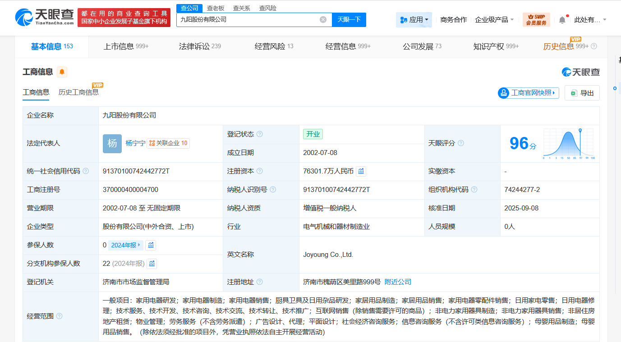Click the Excel icon inside 导出 button
The image size is (621, 342).
(x=574, y=92)
